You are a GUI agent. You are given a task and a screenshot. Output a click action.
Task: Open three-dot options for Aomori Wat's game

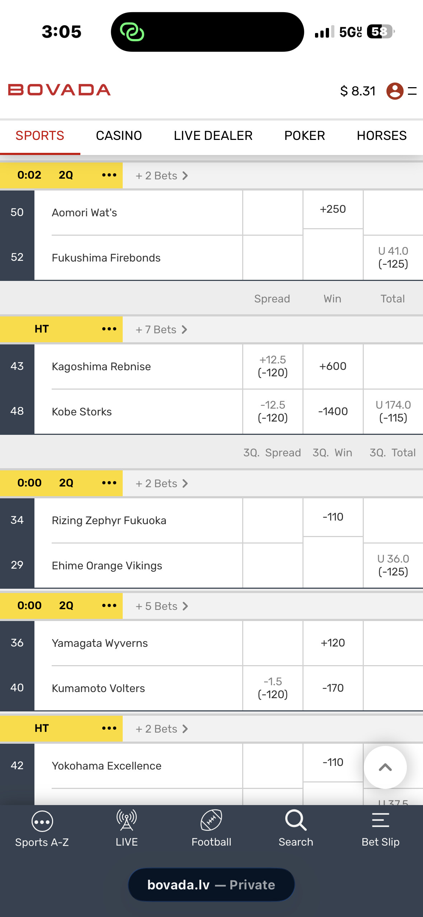tap(109, 175)
